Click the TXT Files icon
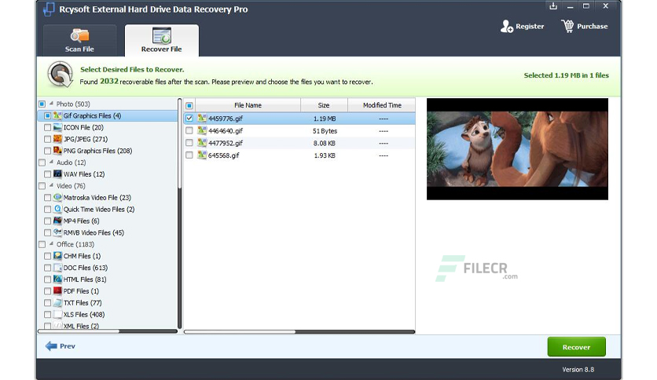Viewport: 657px width, 380px height. pyautogui.click(x=57, y=303)
